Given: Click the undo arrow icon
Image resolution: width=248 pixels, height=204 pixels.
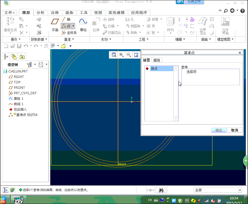Looking at the screenshot, I should 26,46.
